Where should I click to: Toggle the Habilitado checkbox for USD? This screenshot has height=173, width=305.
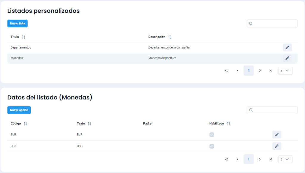click(212, 146)
